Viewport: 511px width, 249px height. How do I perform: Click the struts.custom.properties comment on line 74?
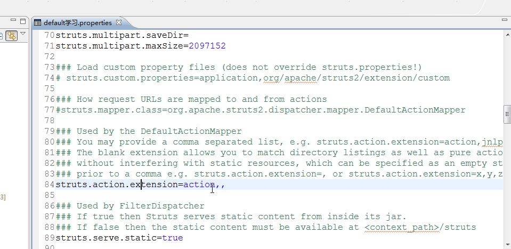[x=257, y=78]
